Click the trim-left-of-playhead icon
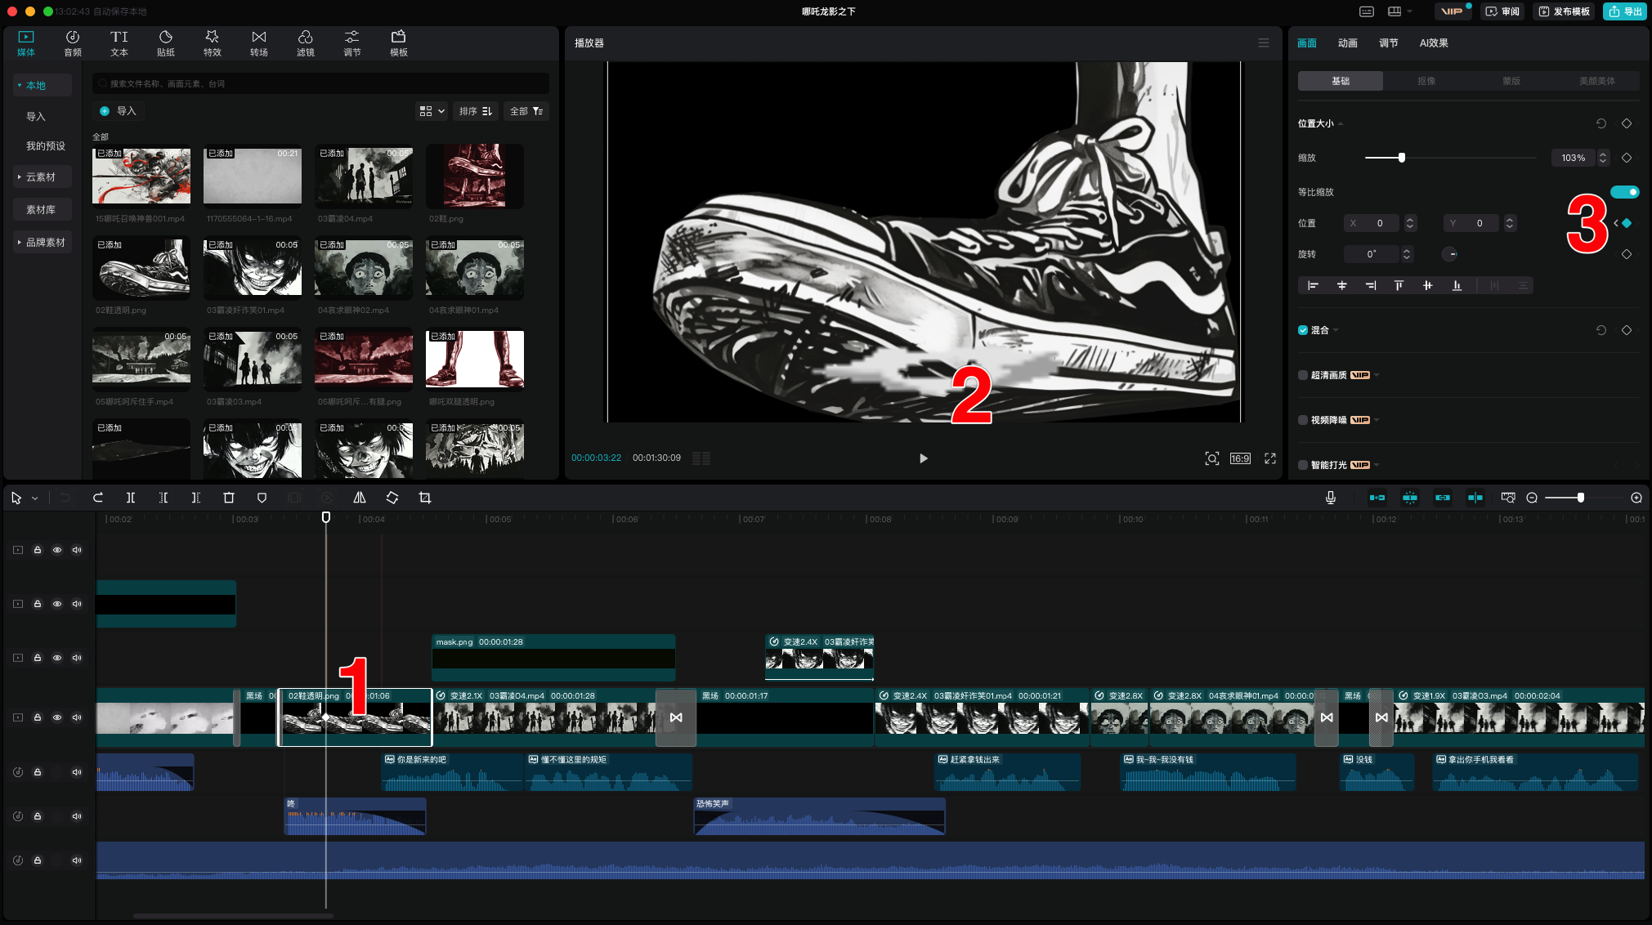 coord(163,498)
